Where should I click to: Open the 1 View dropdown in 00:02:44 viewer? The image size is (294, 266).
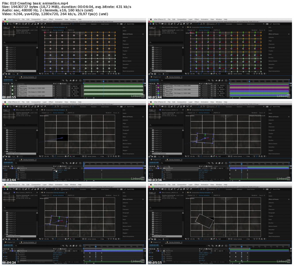[103, 156]
